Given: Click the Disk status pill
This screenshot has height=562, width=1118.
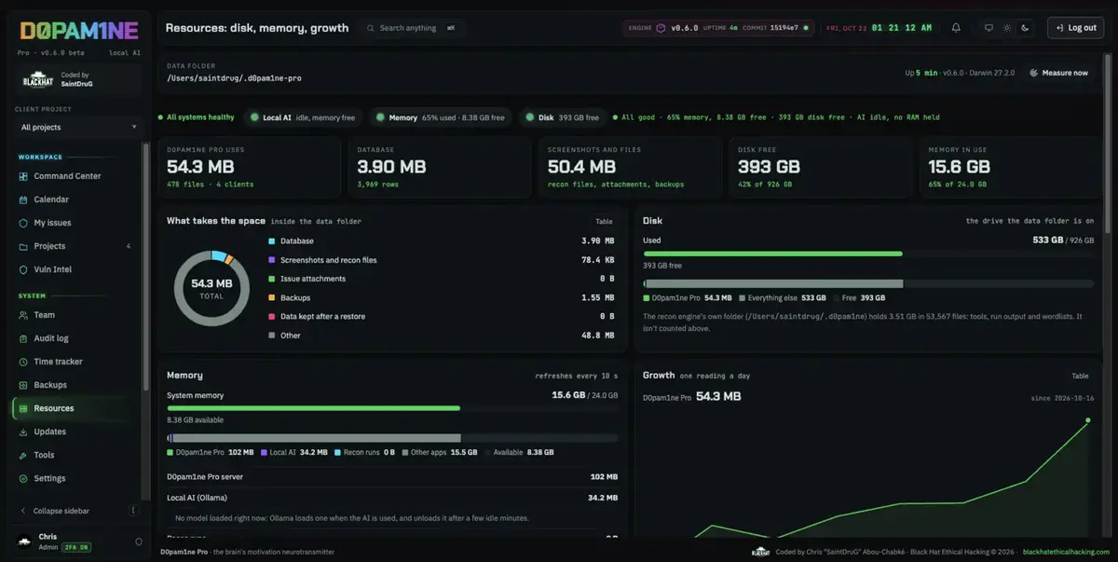Looking at the screenshot, I should point(561,117).
